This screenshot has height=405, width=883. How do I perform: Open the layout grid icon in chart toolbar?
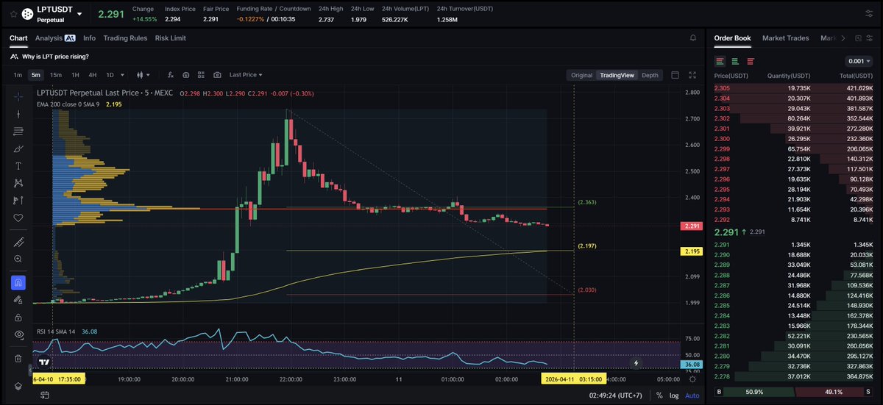point(201,75)
